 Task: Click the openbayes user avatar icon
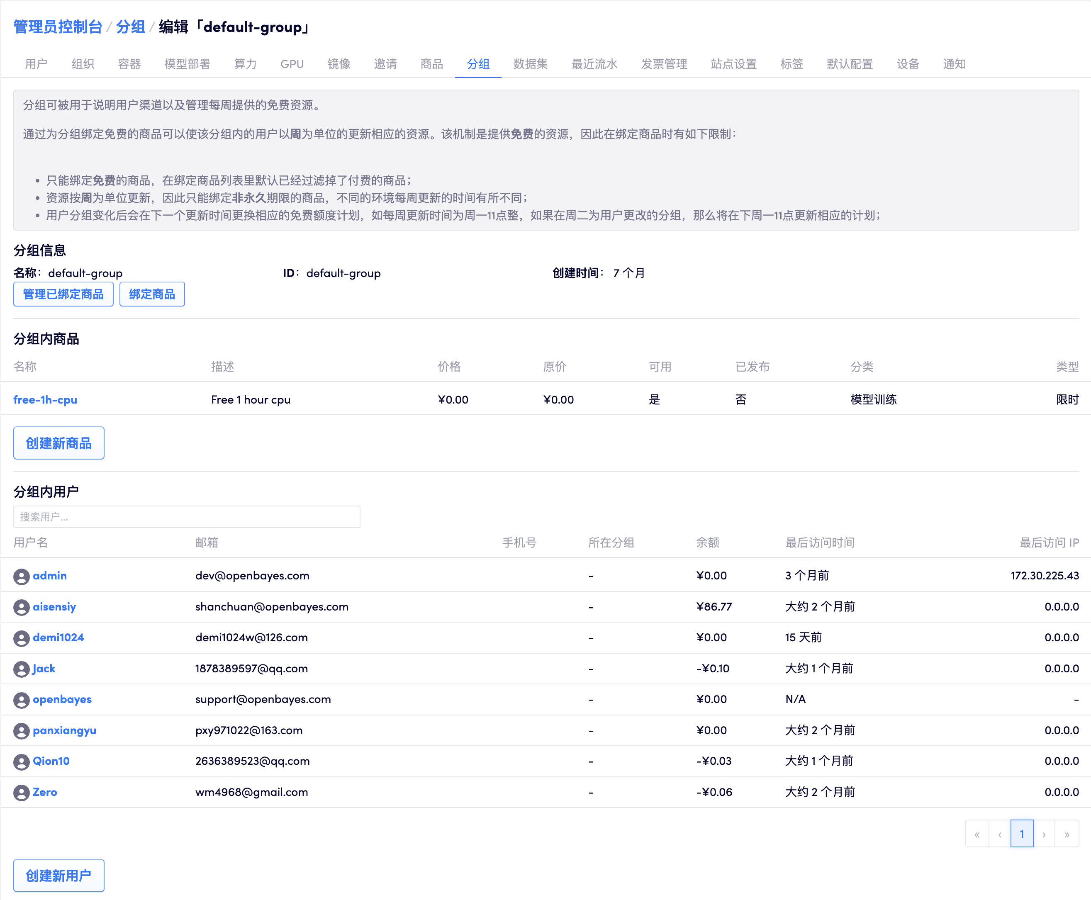21,700
